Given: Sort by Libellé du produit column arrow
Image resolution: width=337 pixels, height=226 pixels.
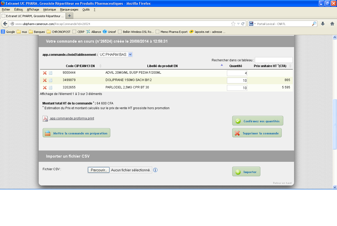Looking at the screenshot, I should click(222, 65).
